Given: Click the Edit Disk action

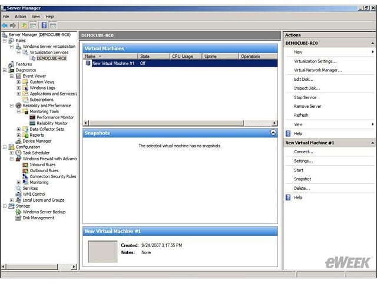Looking at the screenshot, I should pos(304,79).
